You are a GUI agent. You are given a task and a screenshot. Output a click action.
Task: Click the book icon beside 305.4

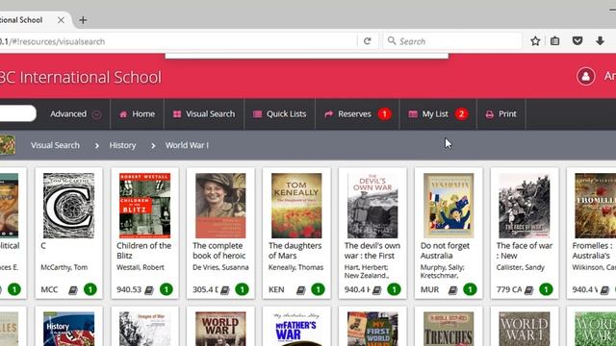[x=224, y=290]
